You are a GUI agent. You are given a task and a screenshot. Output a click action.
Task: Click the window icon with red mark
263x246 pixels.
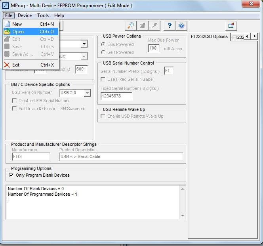(231, 26)
